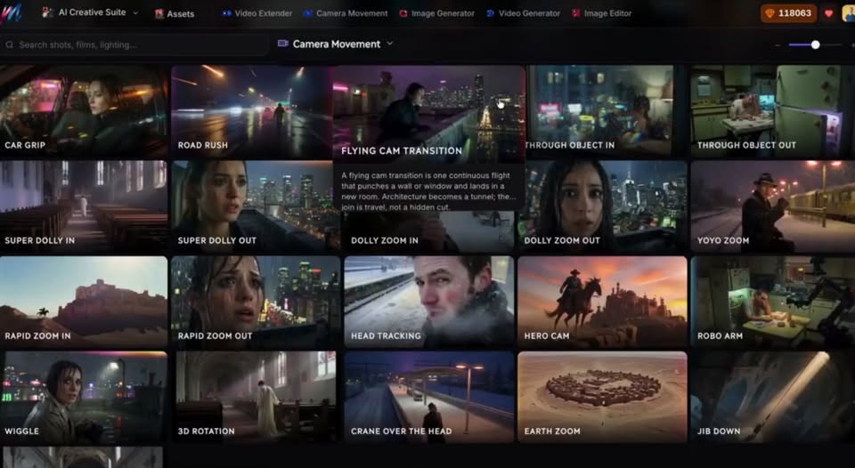Image resolution: width=855 pixels, height=468 pixels.
Task: Select the Through Object Out preset
Action: click(x=772, y=111)
